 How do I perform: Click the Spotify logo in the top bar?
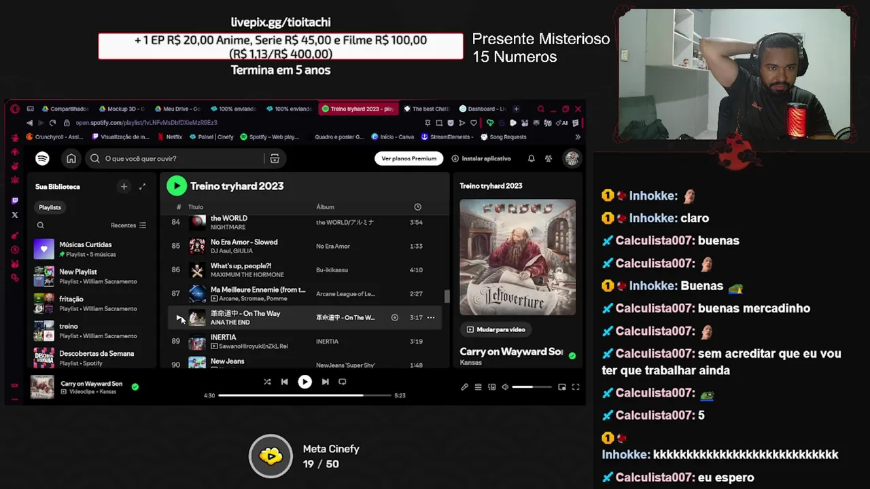[42, 158]
